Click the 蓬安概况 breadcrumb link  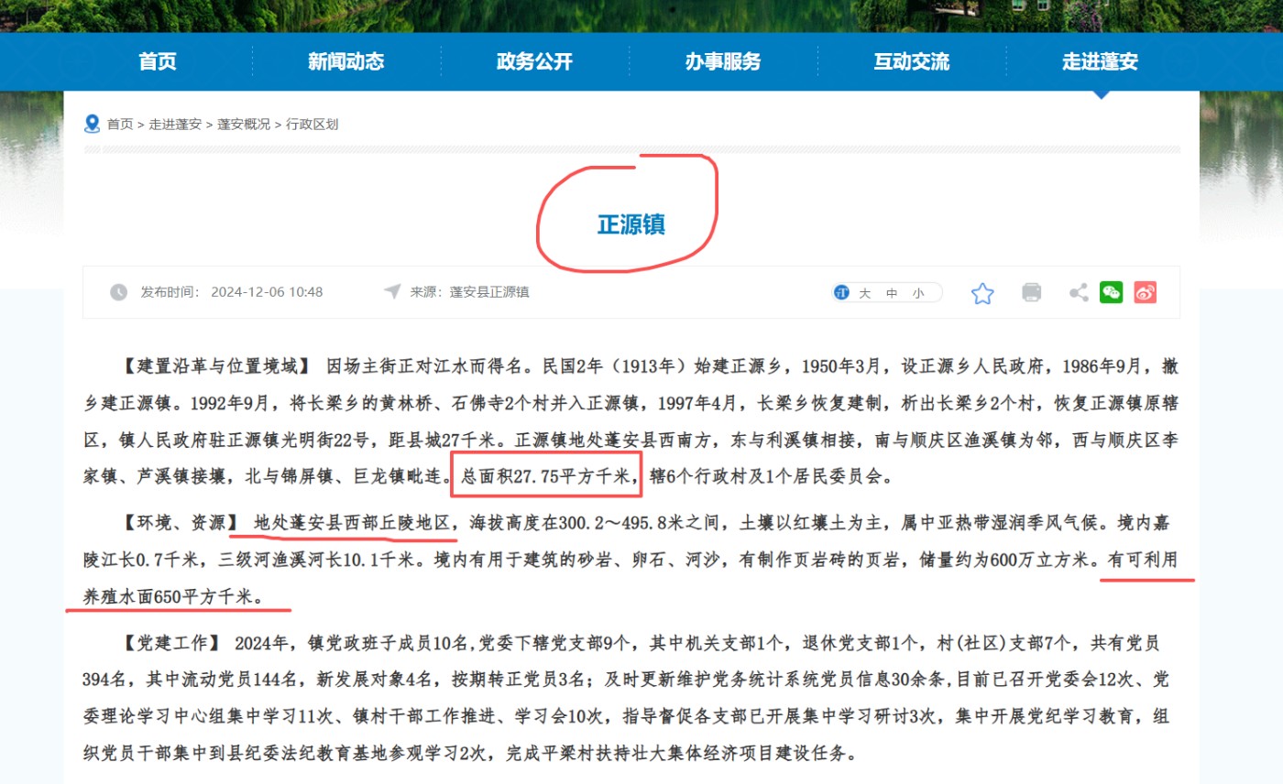pyautogui.click(x=243, y=125)
